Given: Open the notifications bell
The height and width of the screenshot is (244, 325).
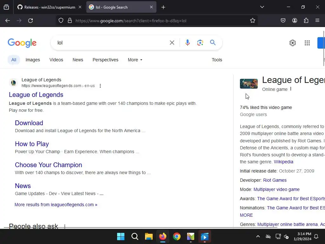Looking at the screenshot, I should [316, 236].
